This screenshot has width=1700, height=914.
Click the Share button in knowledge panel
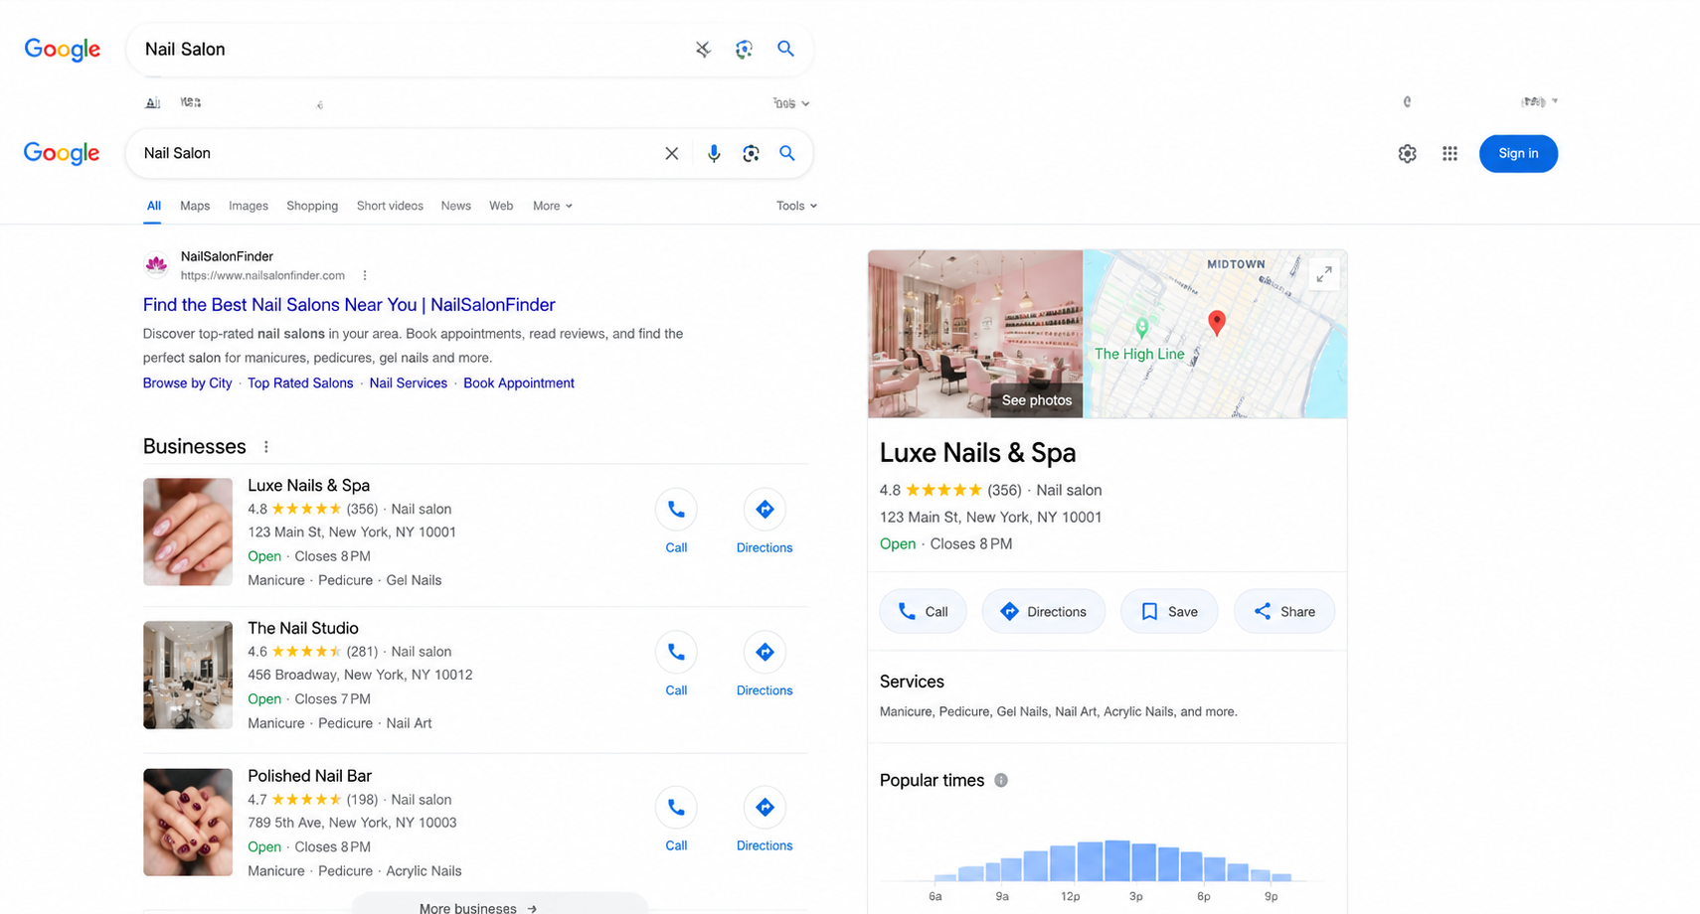pos(1284,611)
